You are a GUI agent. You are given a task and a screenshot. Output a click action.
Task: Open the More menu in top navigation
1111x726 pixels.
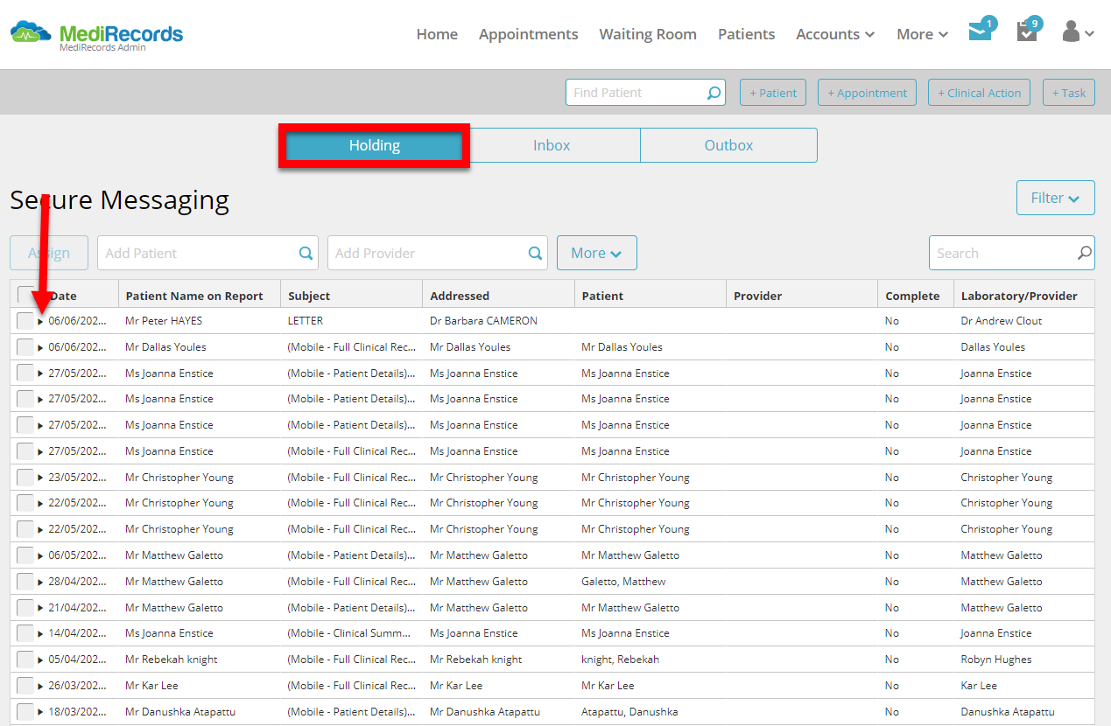[x=922, y=34]
